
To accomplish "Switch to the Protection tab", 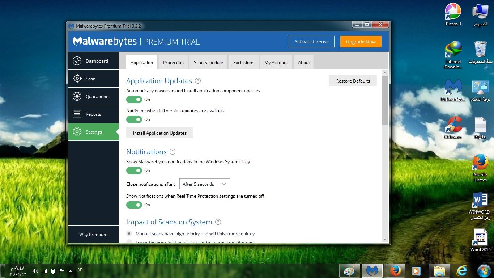I will point(173,62).
